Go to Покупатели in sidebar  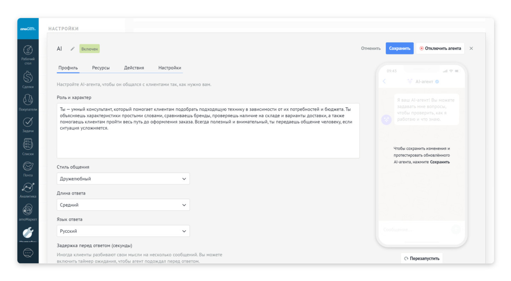(28, 102)
